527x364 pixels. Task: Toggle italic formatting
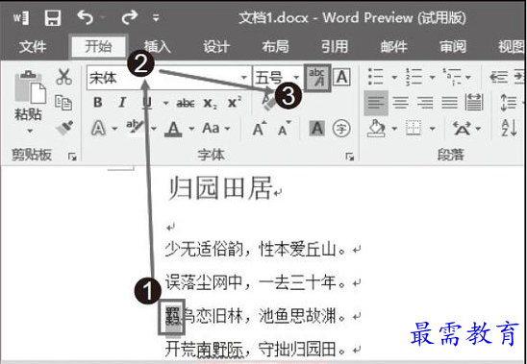point(122,103)
